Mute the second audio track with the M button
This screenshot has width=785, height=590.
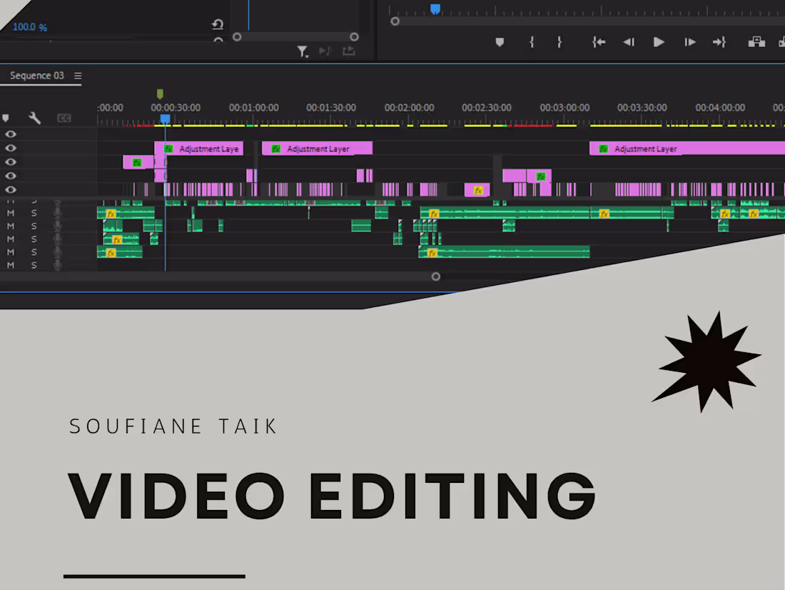pos(11,225)
